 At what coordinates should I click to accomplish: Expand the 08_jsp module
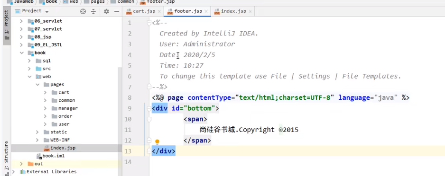tap(21, 37)
